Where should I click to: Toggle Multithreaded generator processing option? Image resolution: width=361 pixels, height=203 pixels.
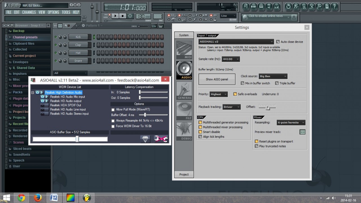coord(200,123)
